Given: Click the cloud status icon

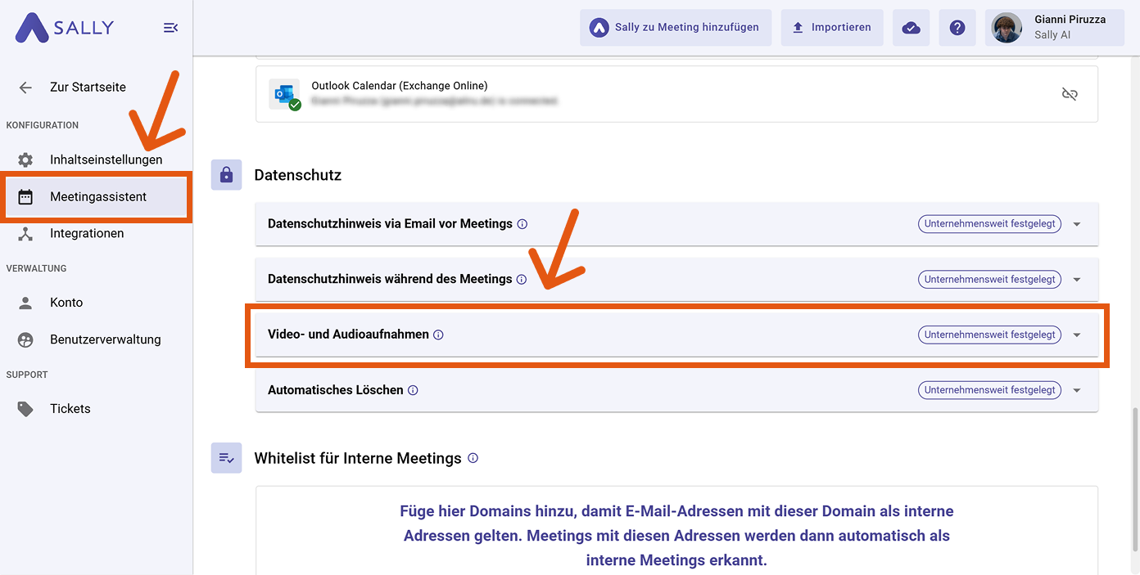Looking at the screenshot, I should coord(911,28).
